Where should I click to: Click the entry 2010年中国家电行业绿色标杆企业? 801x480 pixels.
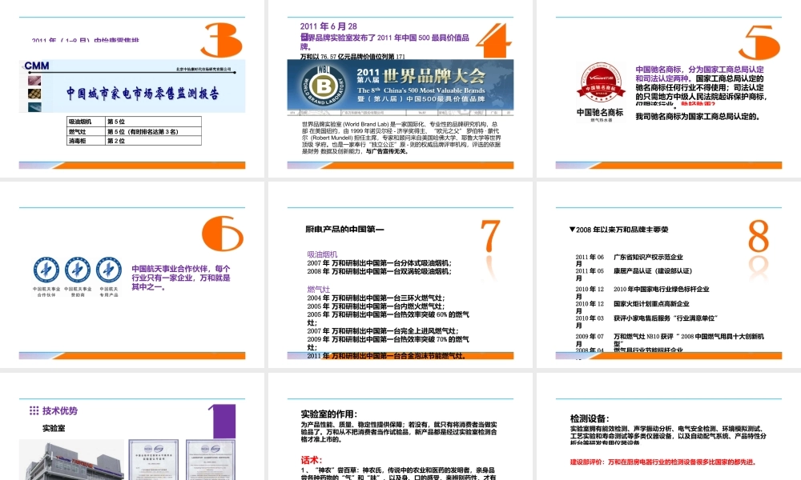661,290
